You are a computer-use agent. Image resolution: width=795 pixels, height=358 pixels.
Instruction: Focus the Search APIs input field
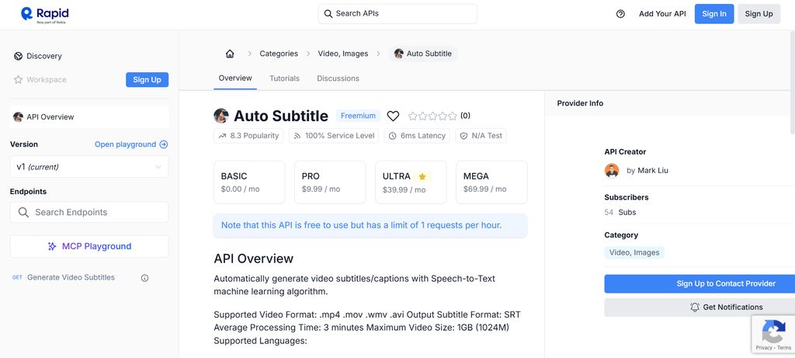(397, 14)
